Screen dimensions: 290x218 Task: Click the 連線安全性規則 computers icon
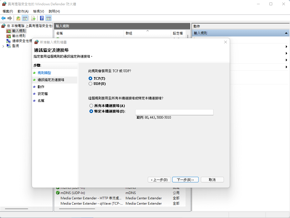9,41
